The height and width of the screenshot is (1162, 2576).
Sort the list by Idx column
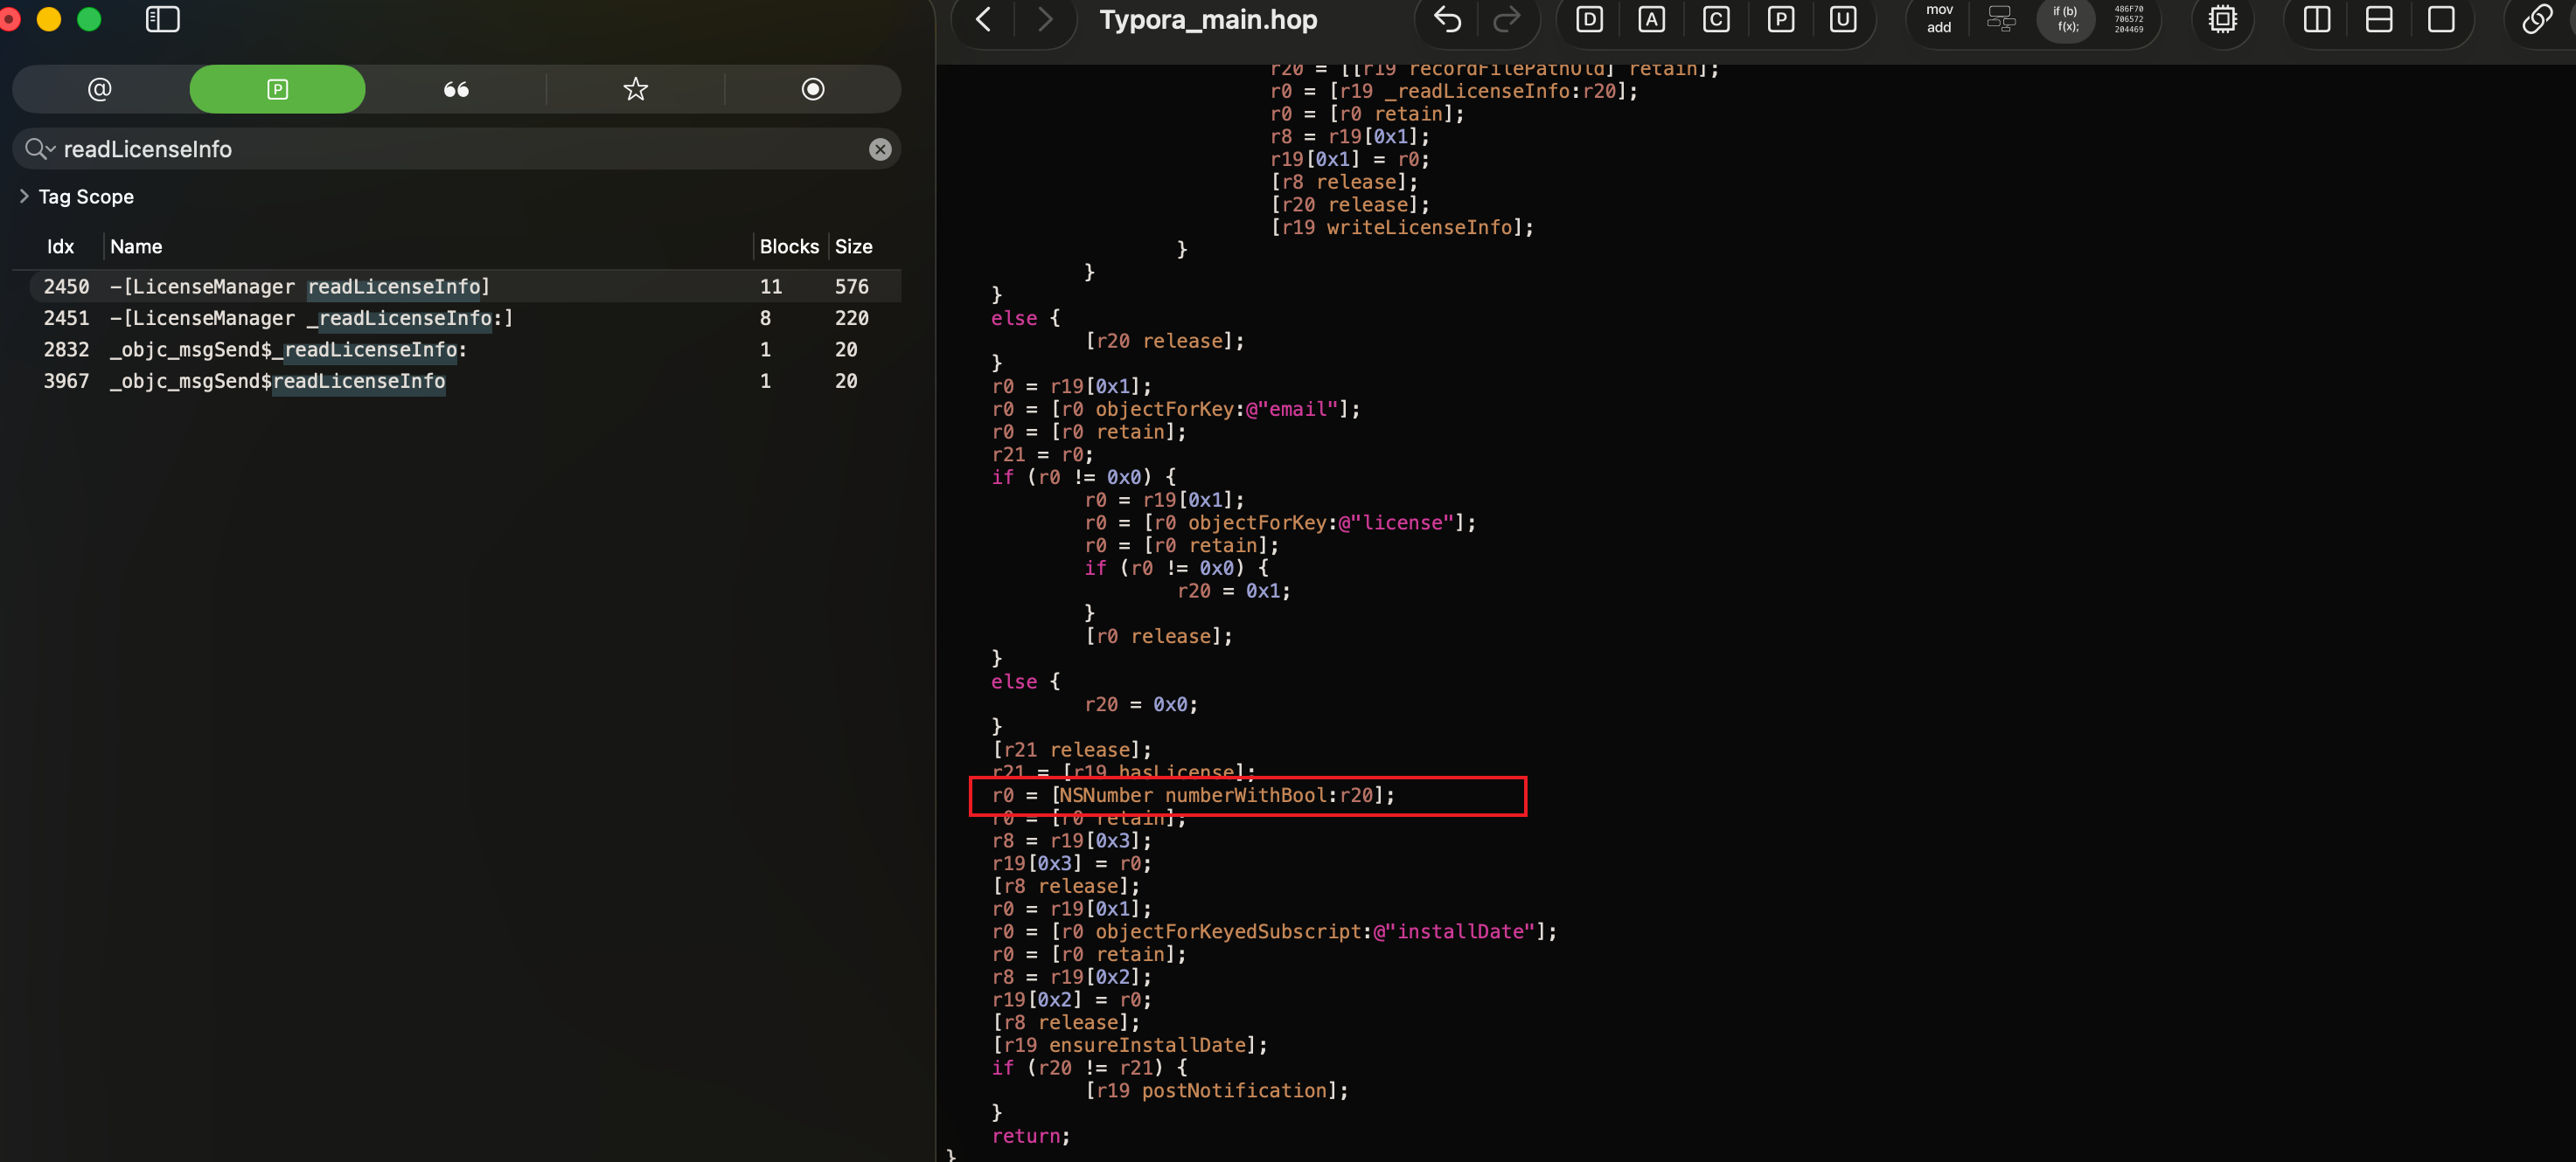coord(60,246)
